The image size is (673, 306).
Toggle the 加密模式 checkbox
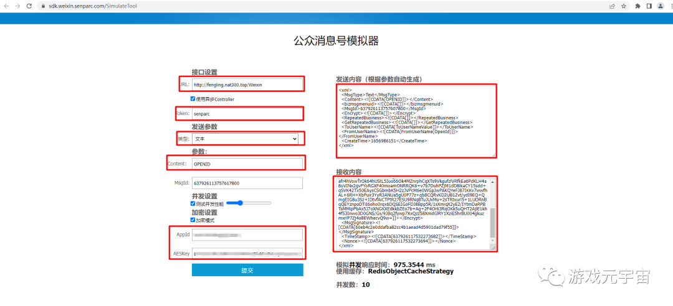point(193,220)
